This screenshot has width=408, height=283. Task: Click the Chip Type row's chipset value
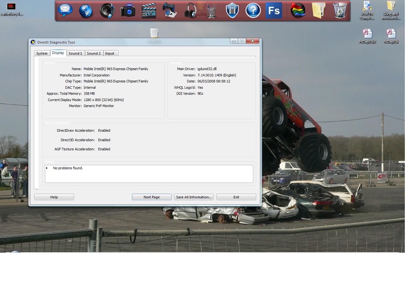(x=116, y=81)
